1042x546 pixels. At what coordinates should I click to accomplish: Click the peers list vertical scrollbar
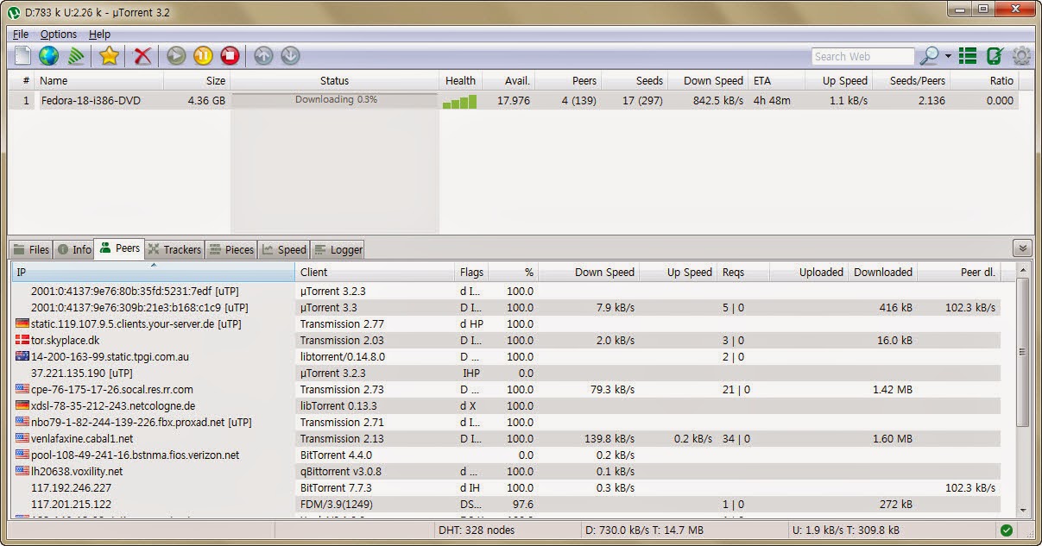1023,352
